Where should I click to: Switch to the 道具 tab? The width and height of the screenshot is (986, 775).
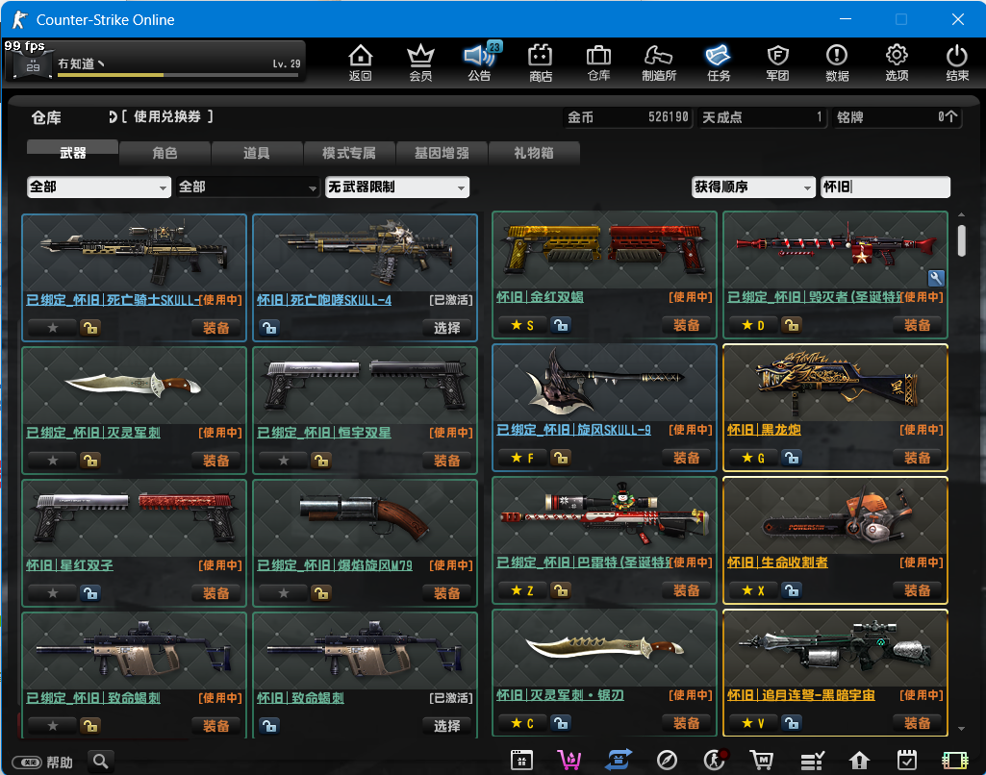coord(257,152)
